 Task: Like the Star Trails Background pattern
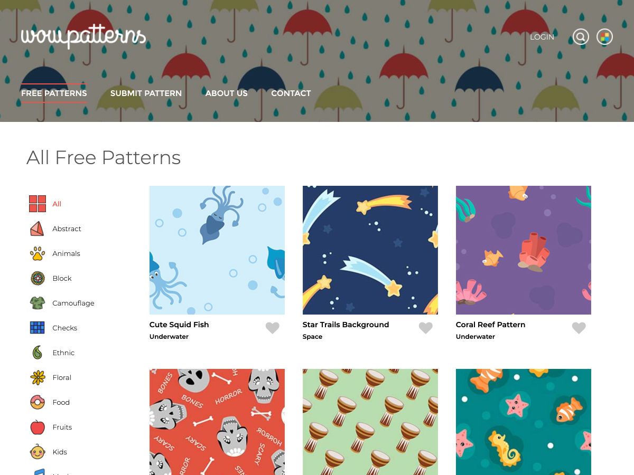(425, 328)
